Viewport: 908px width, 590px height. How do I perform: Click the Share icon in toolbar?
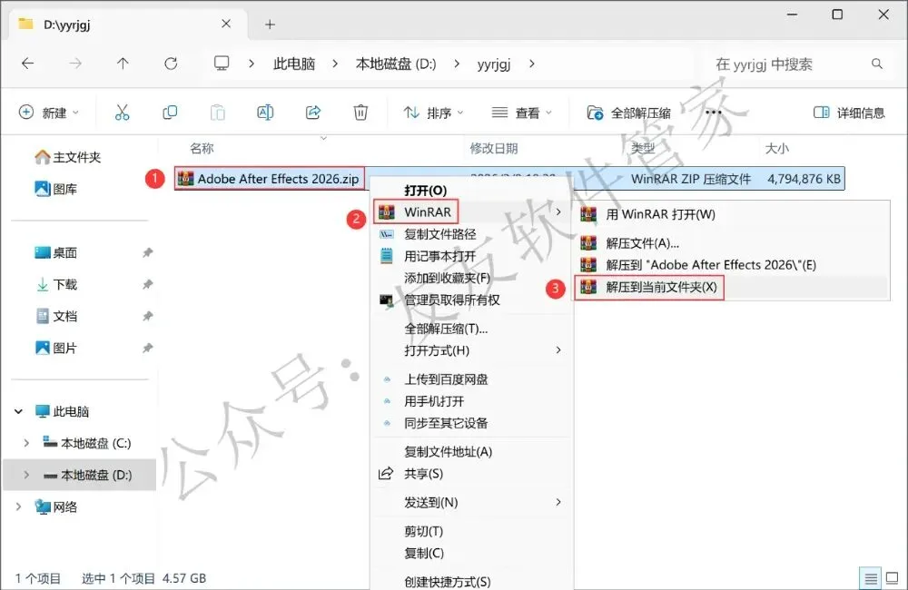313,113
